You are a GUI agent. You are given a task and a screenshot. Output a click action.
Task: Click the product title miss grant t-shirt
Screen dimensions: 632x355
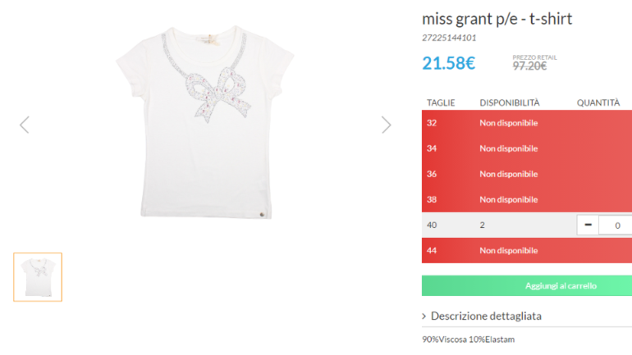coord(497,19)
